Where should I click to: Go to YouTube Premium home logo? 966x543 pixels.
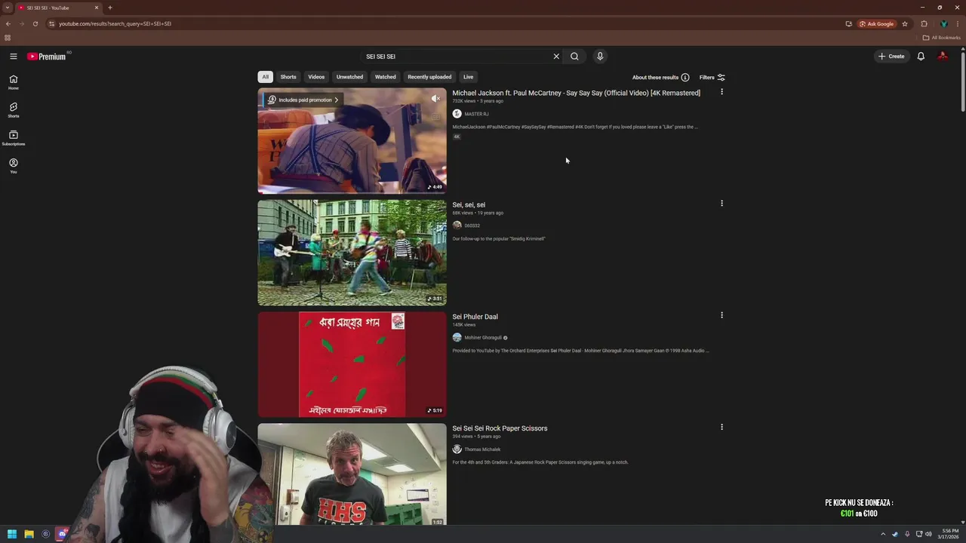[47, 57]
